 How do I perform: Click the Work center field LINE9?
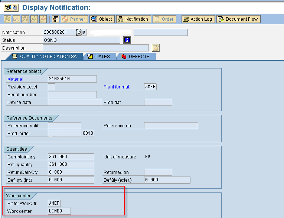point(59,211)
